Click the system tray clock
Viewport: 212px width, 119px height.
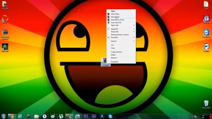pyautogui.click(x=203, y=116)
